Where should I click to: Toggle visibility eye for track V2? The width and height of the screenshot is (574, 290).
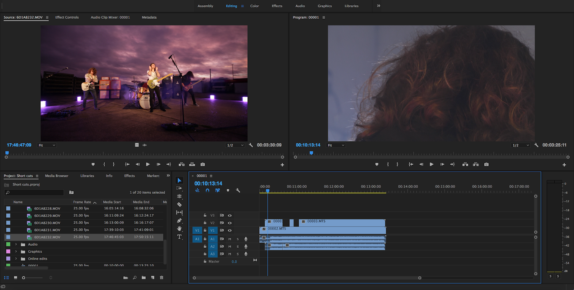coord(230,223)
